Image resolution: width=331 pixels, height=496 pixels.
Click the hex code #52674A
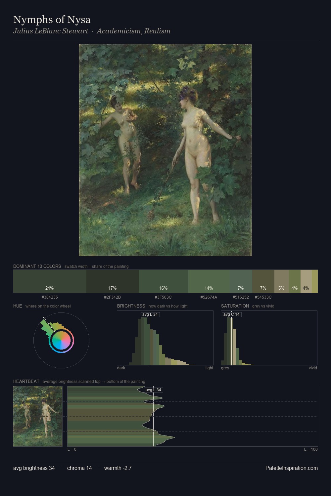tap(209, 297)
